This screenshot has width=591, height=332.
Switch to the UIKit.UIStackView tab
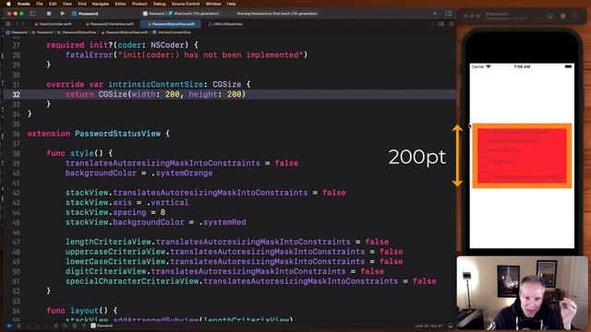pos(225,24)
